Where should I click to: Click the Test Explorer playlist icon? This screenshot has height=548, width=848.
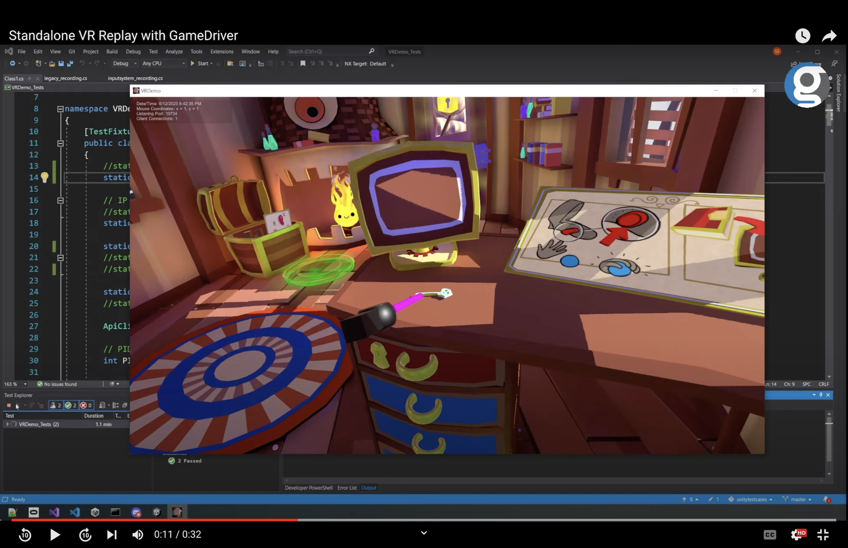[x=102, y=405]
